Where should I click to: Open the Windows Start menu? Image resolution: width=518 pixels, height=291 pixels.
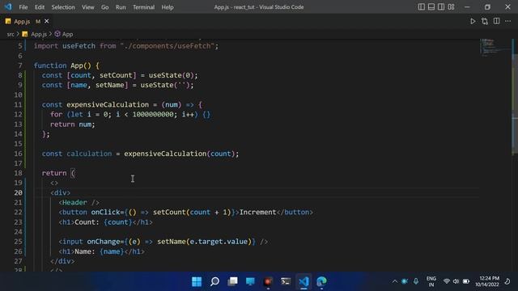click(197, 281)
